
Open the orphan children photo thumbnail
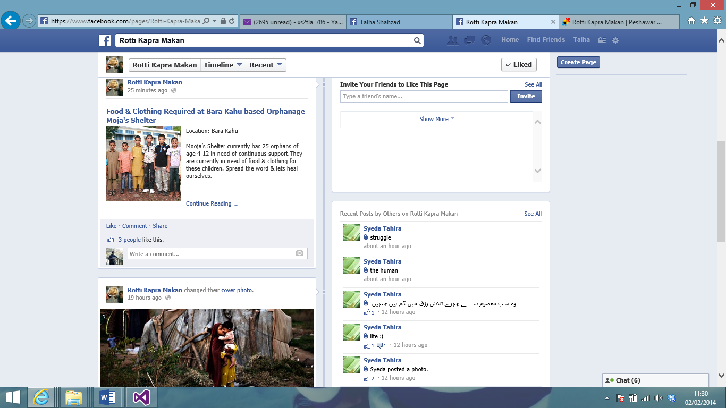tap(143, 164)
